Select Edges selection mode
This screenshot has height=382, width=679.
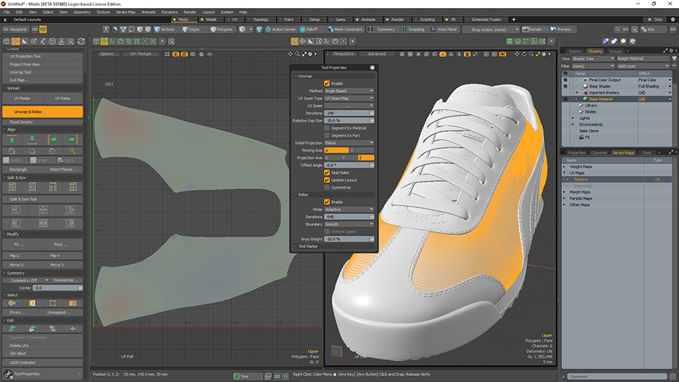[x=191, y=29]
